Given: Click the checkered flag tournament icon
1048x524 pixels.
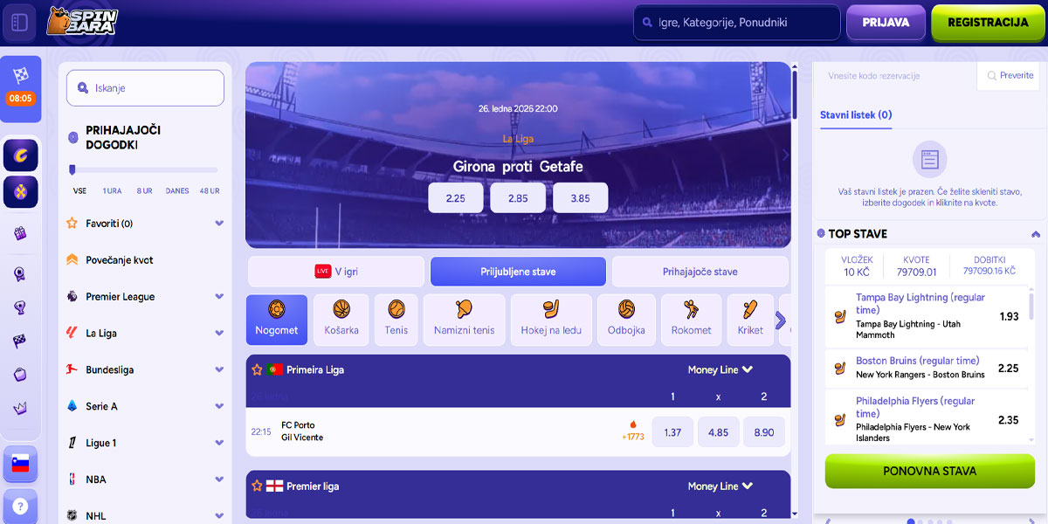Looking at the screenshot, I should tap(20, 341).
